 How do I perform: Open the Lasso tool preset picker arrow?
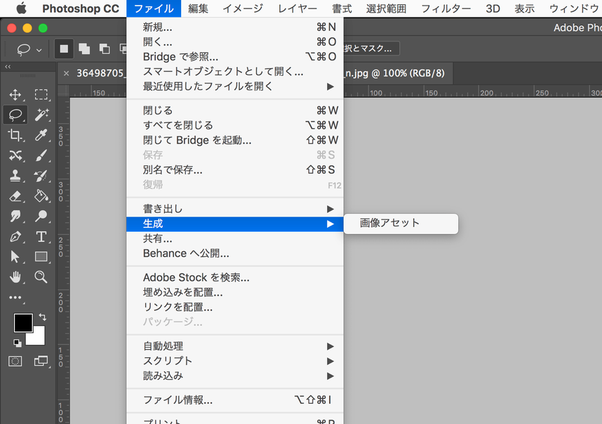(39, 50)
